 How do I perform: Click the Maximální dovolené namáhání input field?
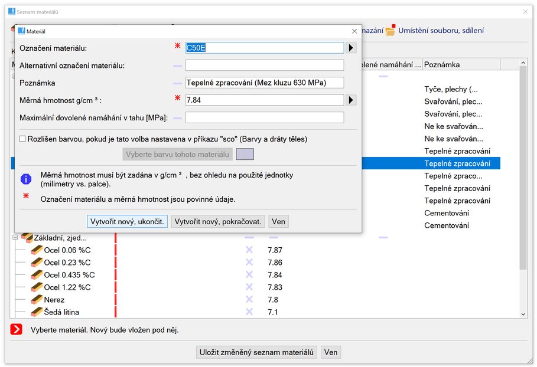click(x=265, y=117)
